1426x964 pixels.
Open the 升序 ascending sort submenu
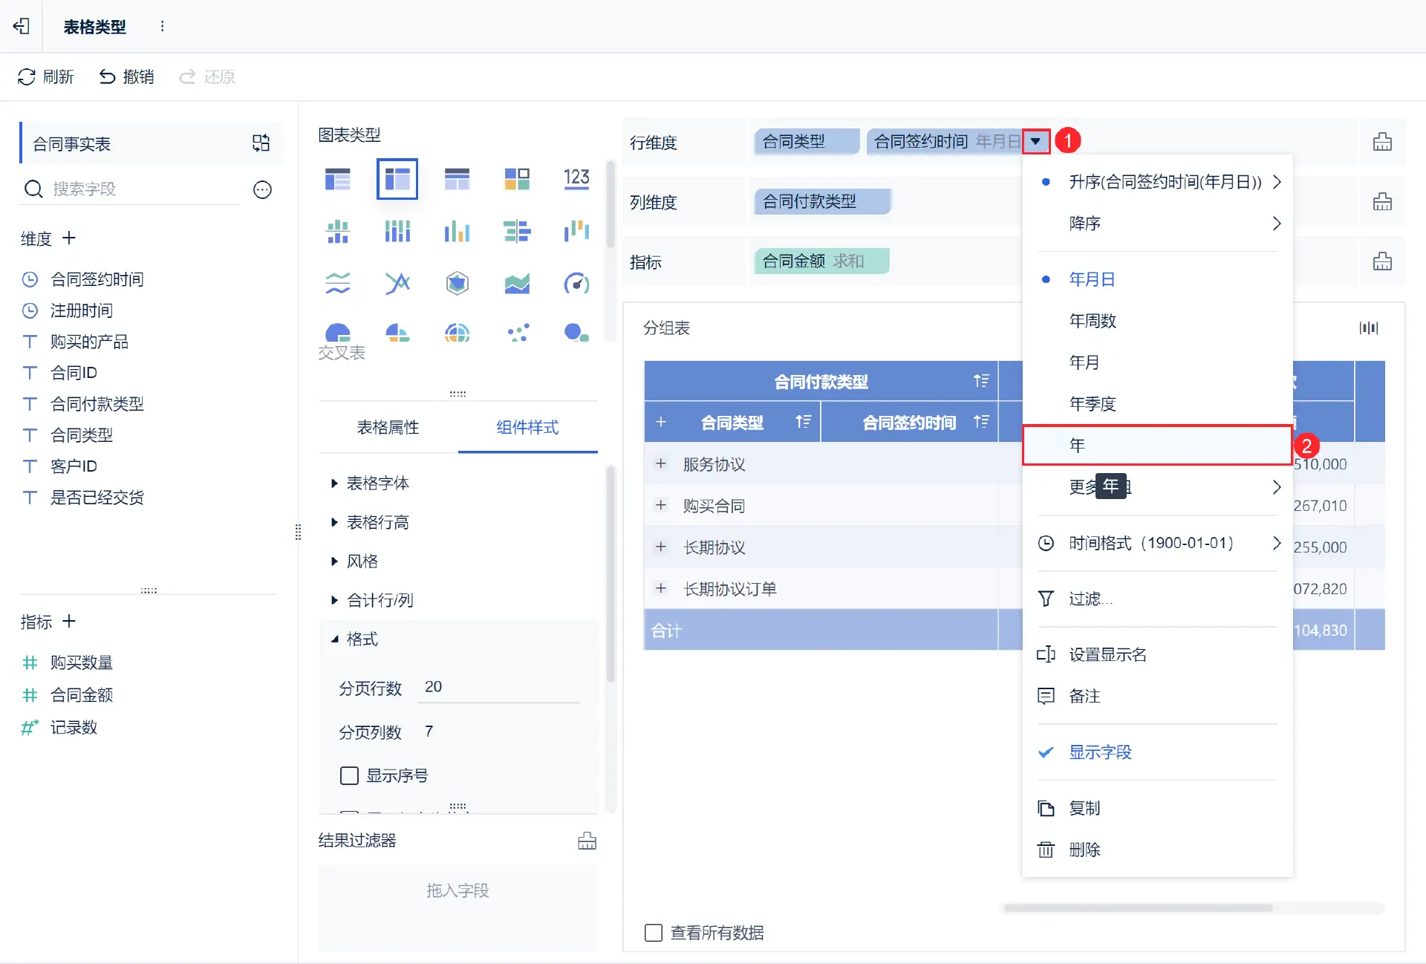pos(1158,182)
